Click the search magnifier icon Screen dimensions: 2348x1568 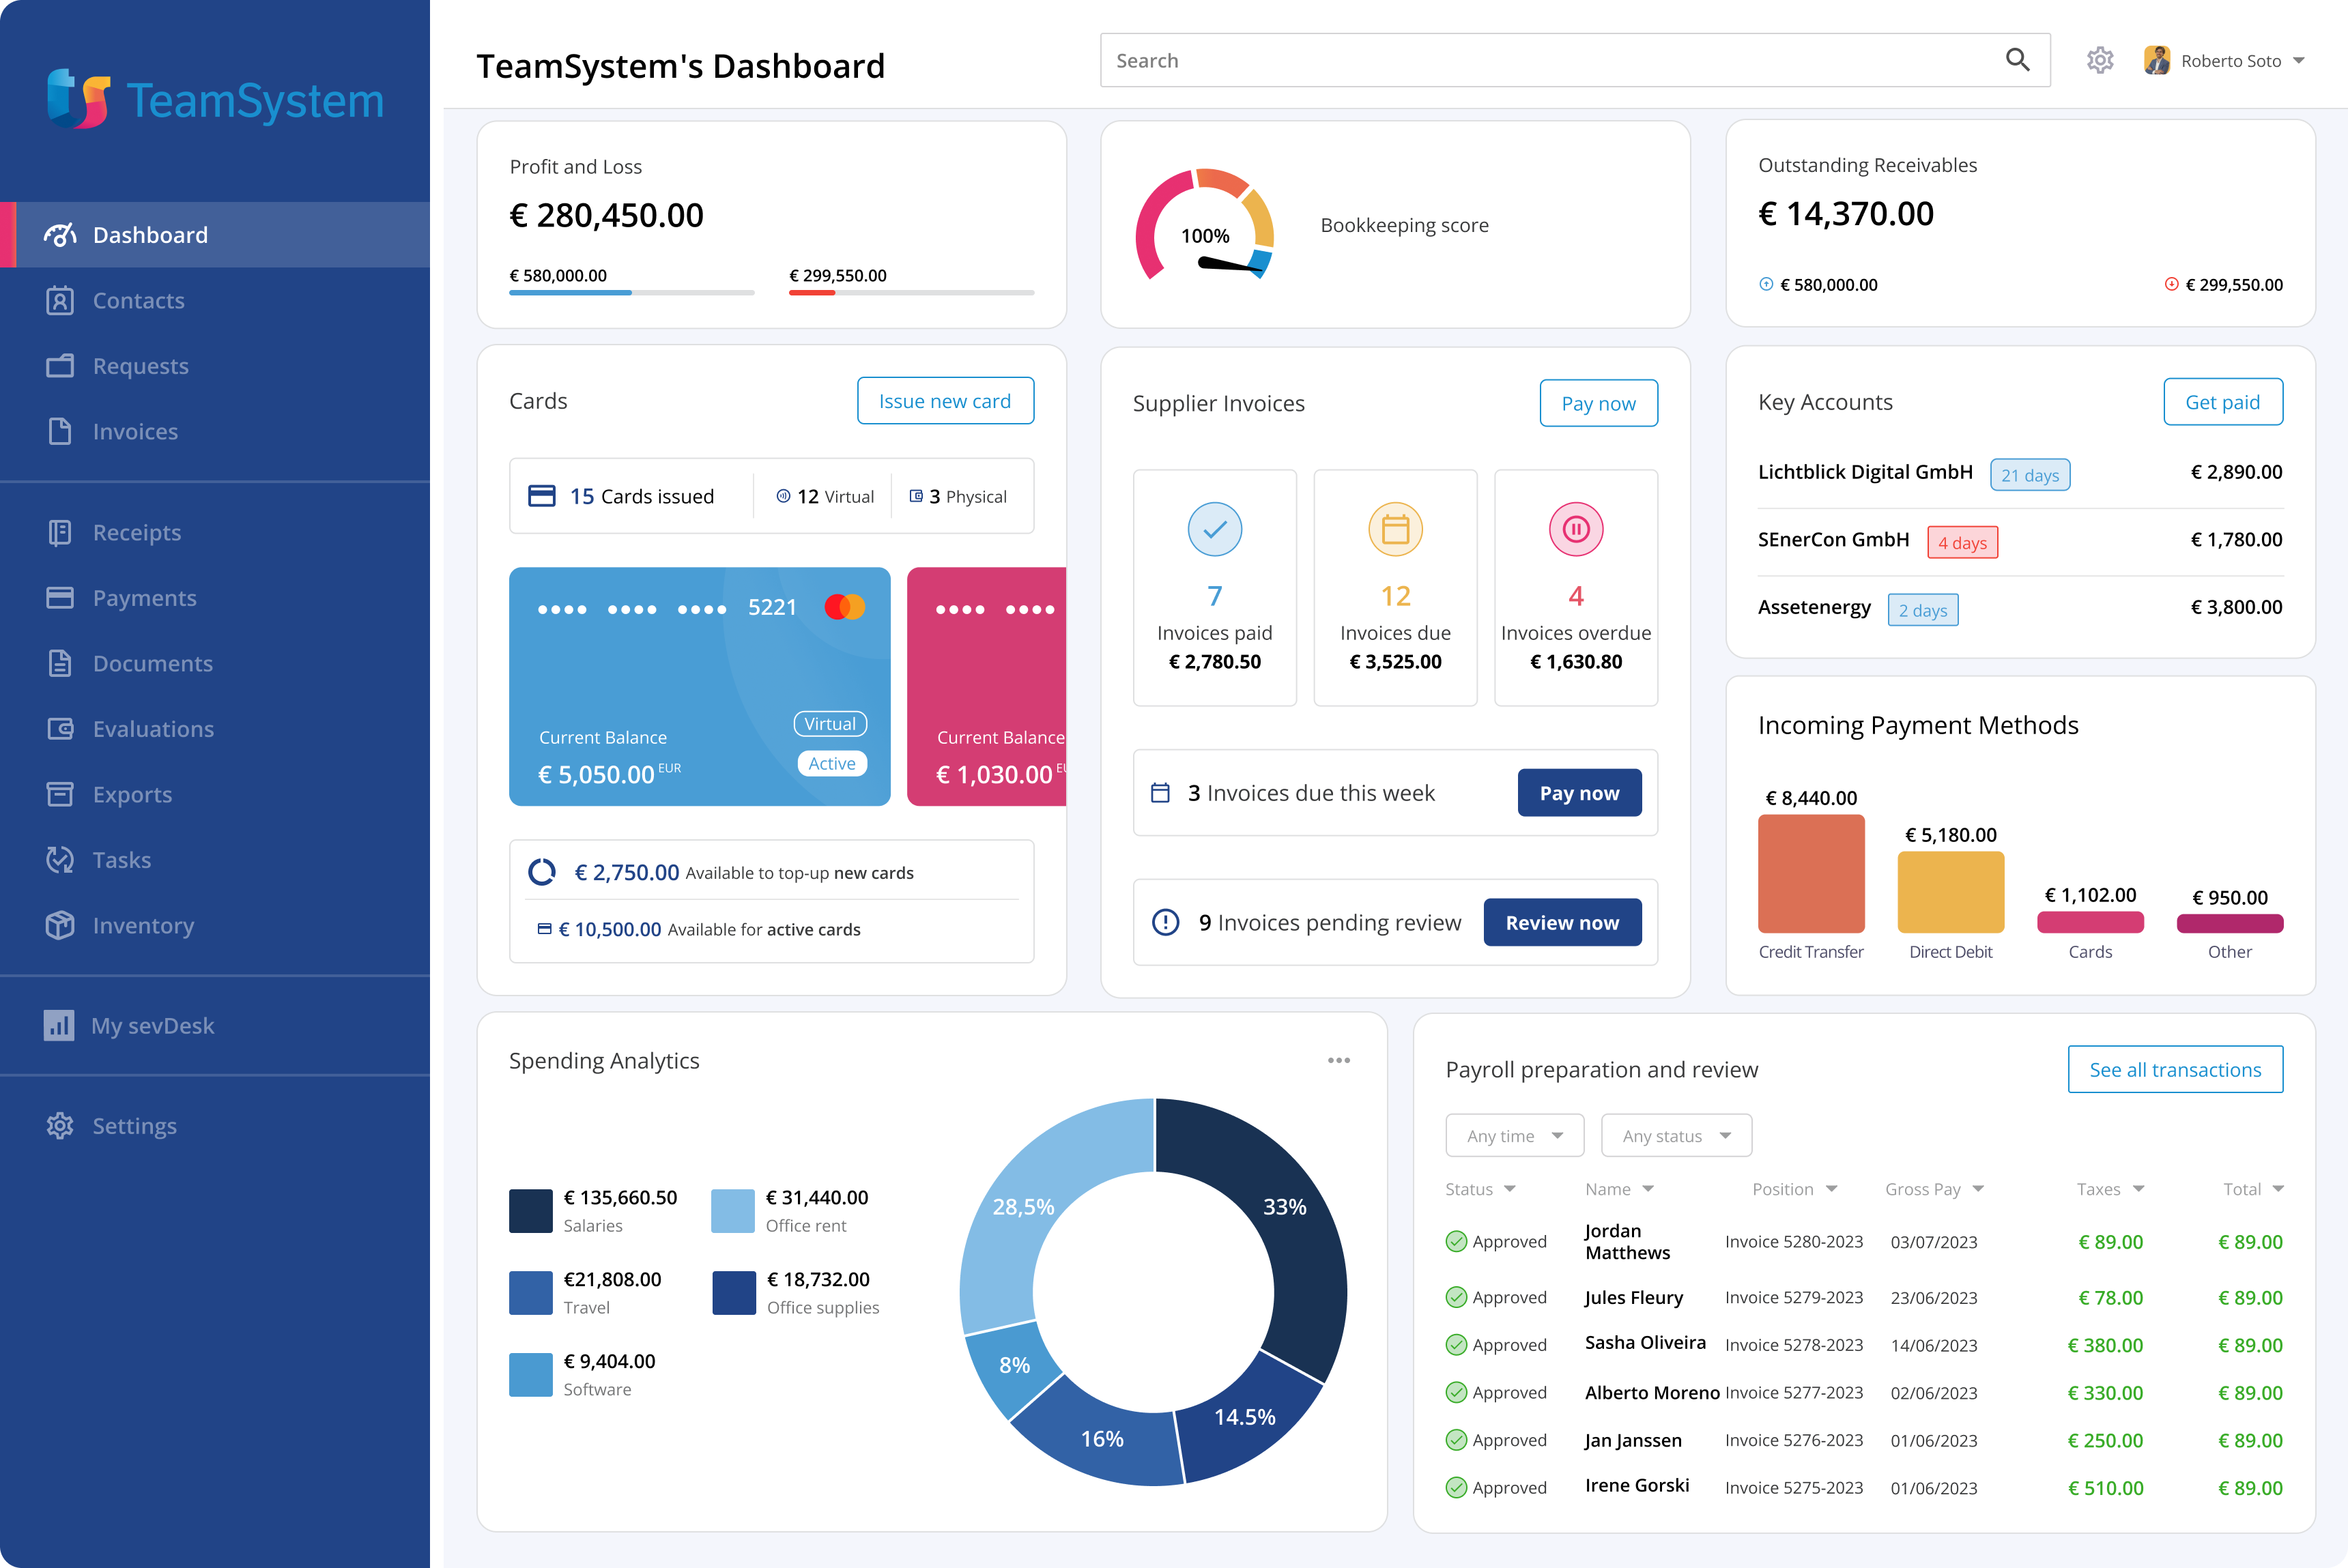pos(2017,60)
